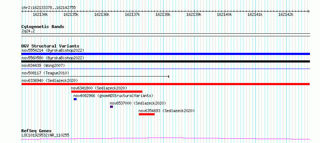This screenshot has width=320, height=143.
Task: Click the magenta LOC101929532 gene track line
Action: pyautogui.click(x=165, y=139)
